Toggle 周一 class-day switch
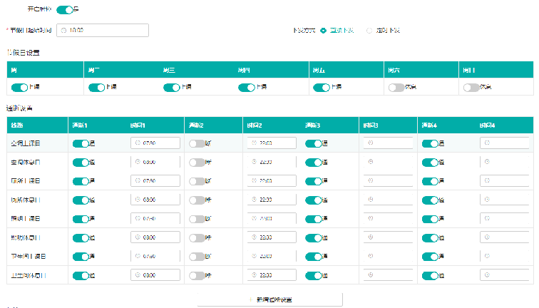The height and width of the screenshot is (308, 539). [19, 87]
